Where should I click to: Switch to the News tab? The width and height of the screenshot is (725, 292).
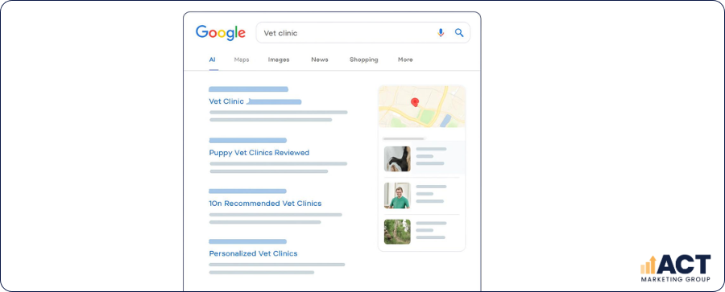[320, 60]
